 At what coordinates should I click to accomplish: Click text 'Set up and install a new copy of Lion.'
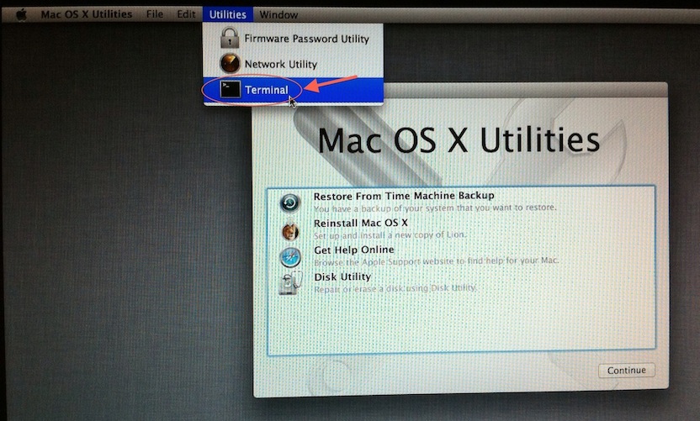[x=390, y=235]
